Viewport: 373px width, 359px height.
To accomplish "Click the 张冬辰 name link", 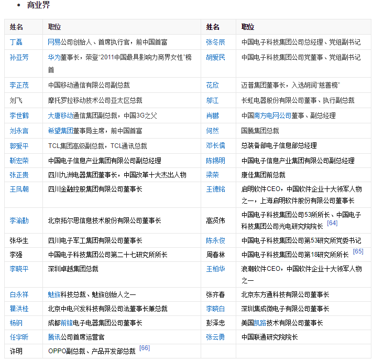I will point(215,42).
